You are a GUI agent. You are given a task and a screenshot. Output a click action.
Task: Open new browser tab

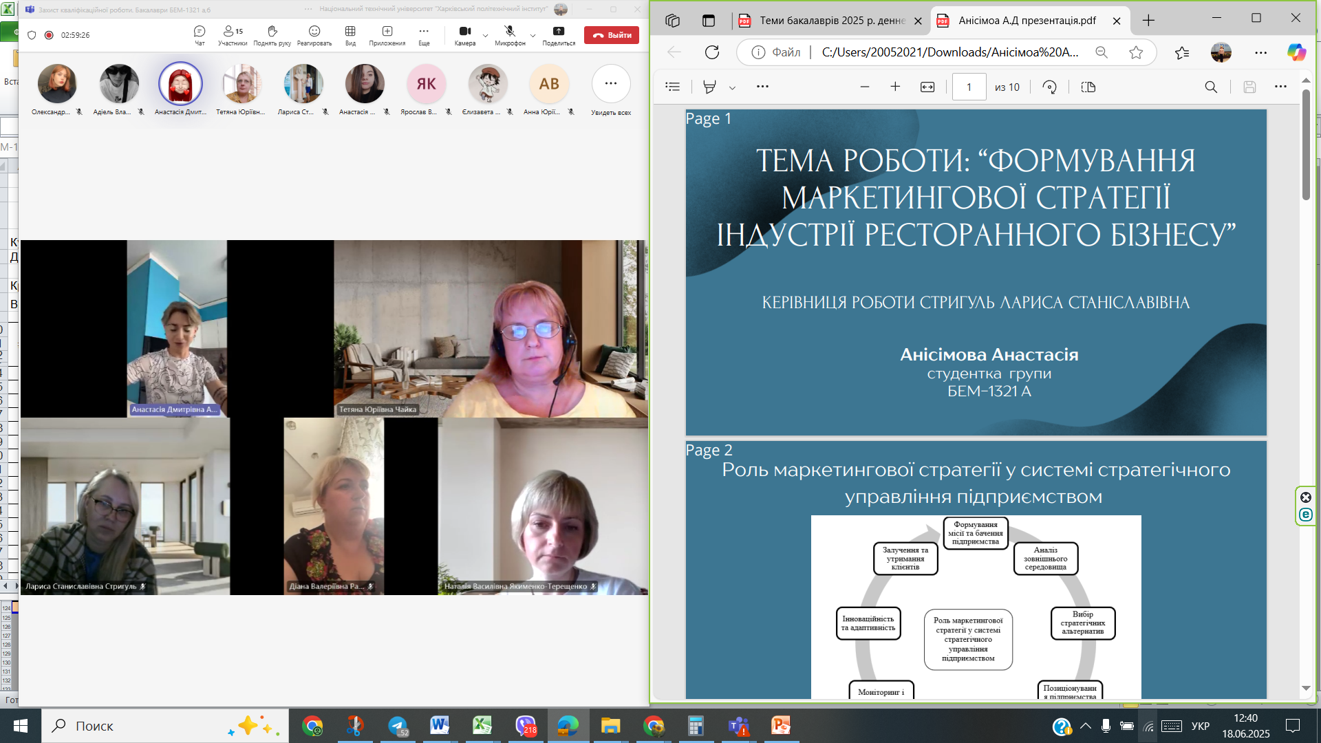point(1148,21)
